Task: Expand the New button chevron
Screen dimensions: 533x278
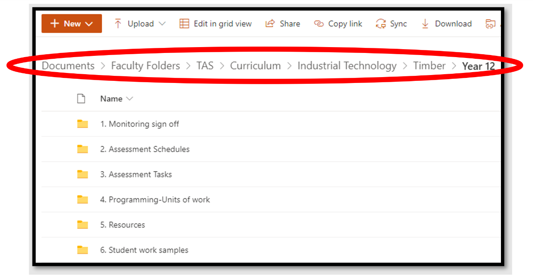Action: [x=89, y=24]
